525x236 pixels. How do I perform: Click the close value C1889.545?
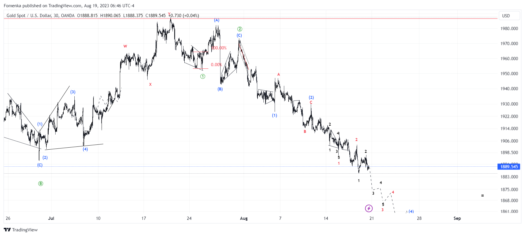pyautogui.click(x=156, y=16)
